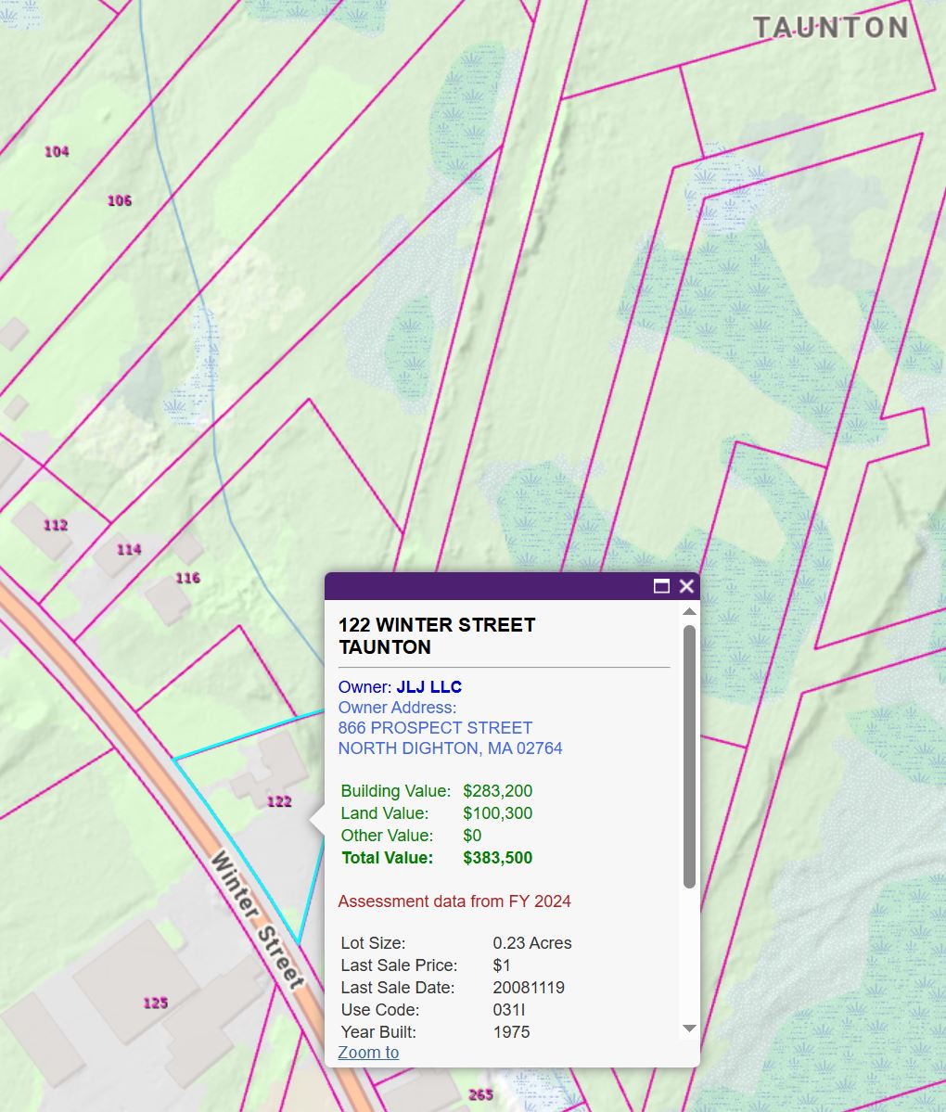
Task: Select parcel 104 on the map
Action: (57, 151)
